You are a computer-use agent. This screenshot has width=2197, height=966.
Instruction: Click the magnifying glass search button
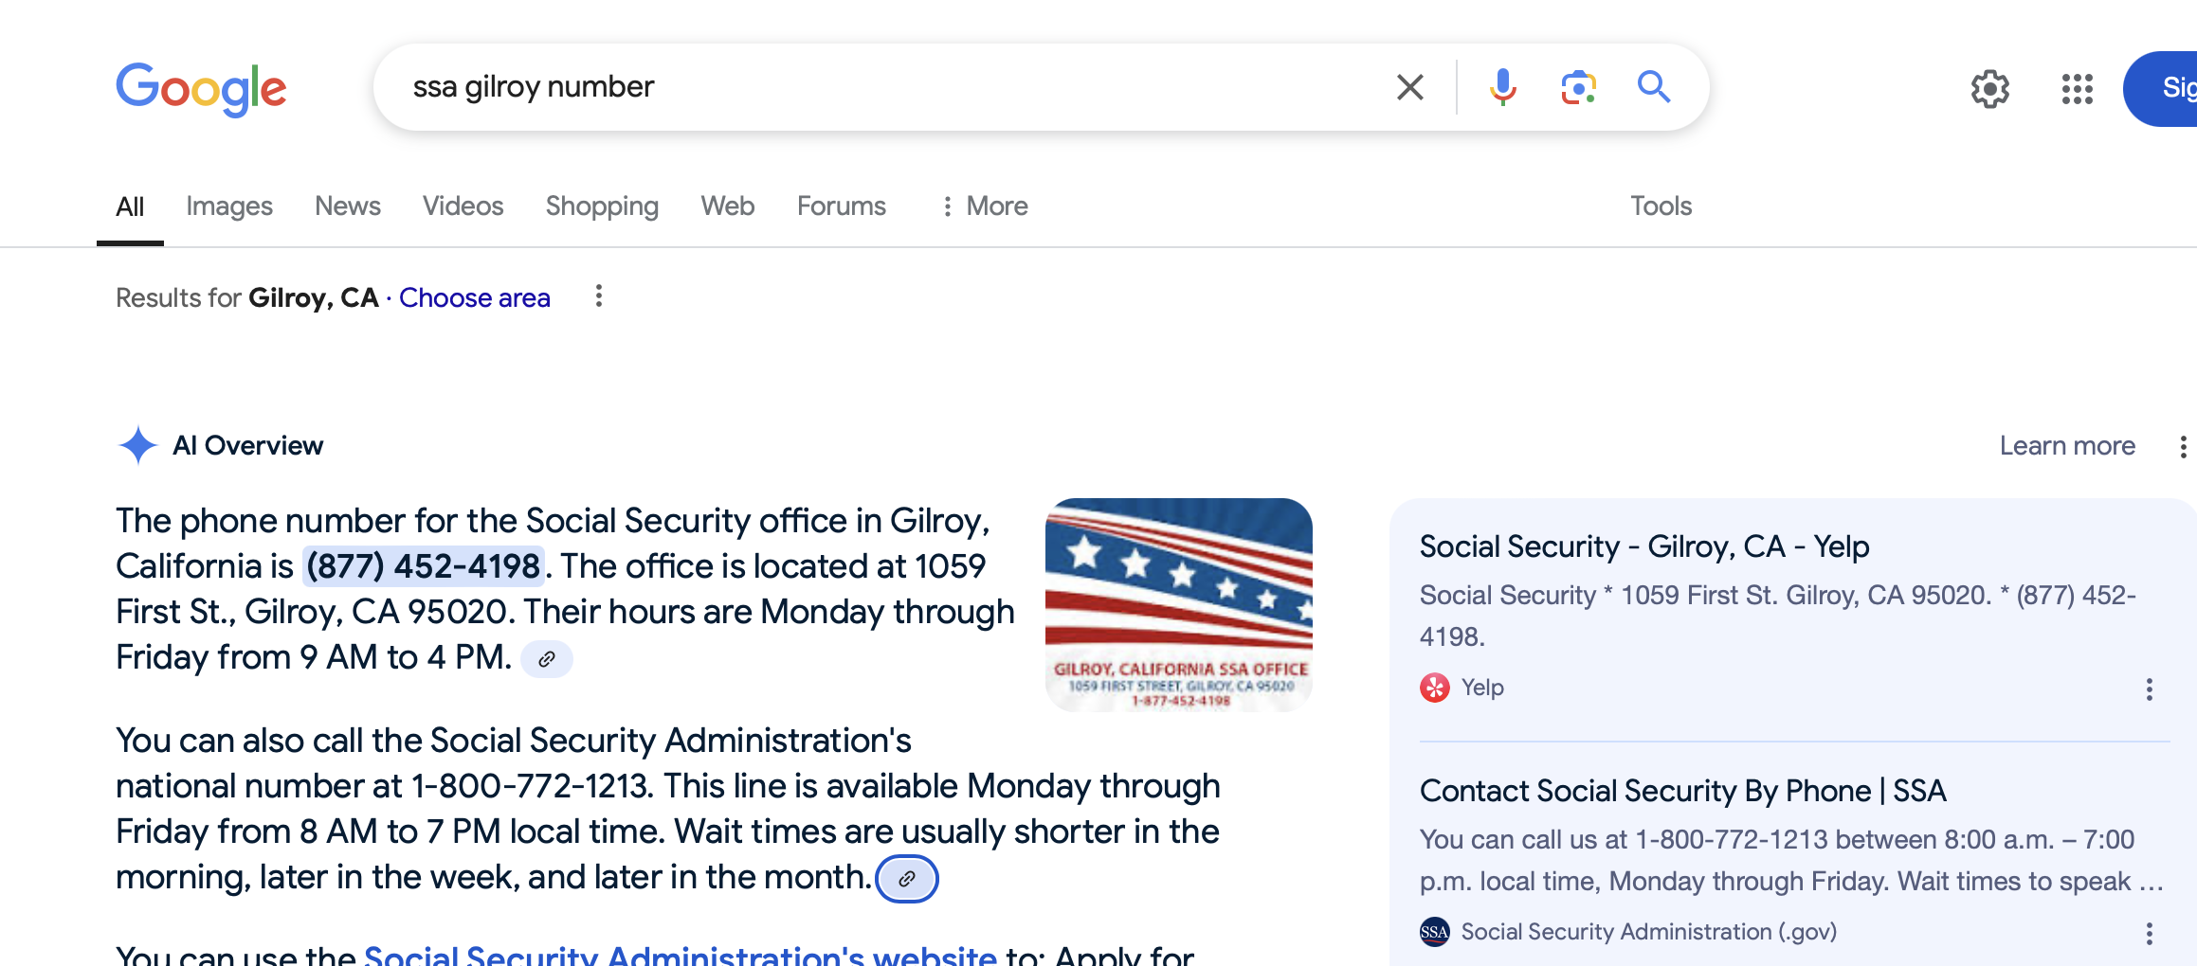coord(1654,87)
